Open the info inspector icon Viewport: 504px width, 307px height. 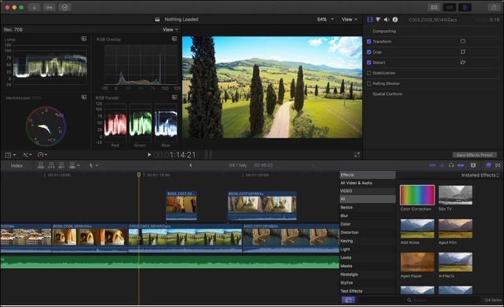395,19
